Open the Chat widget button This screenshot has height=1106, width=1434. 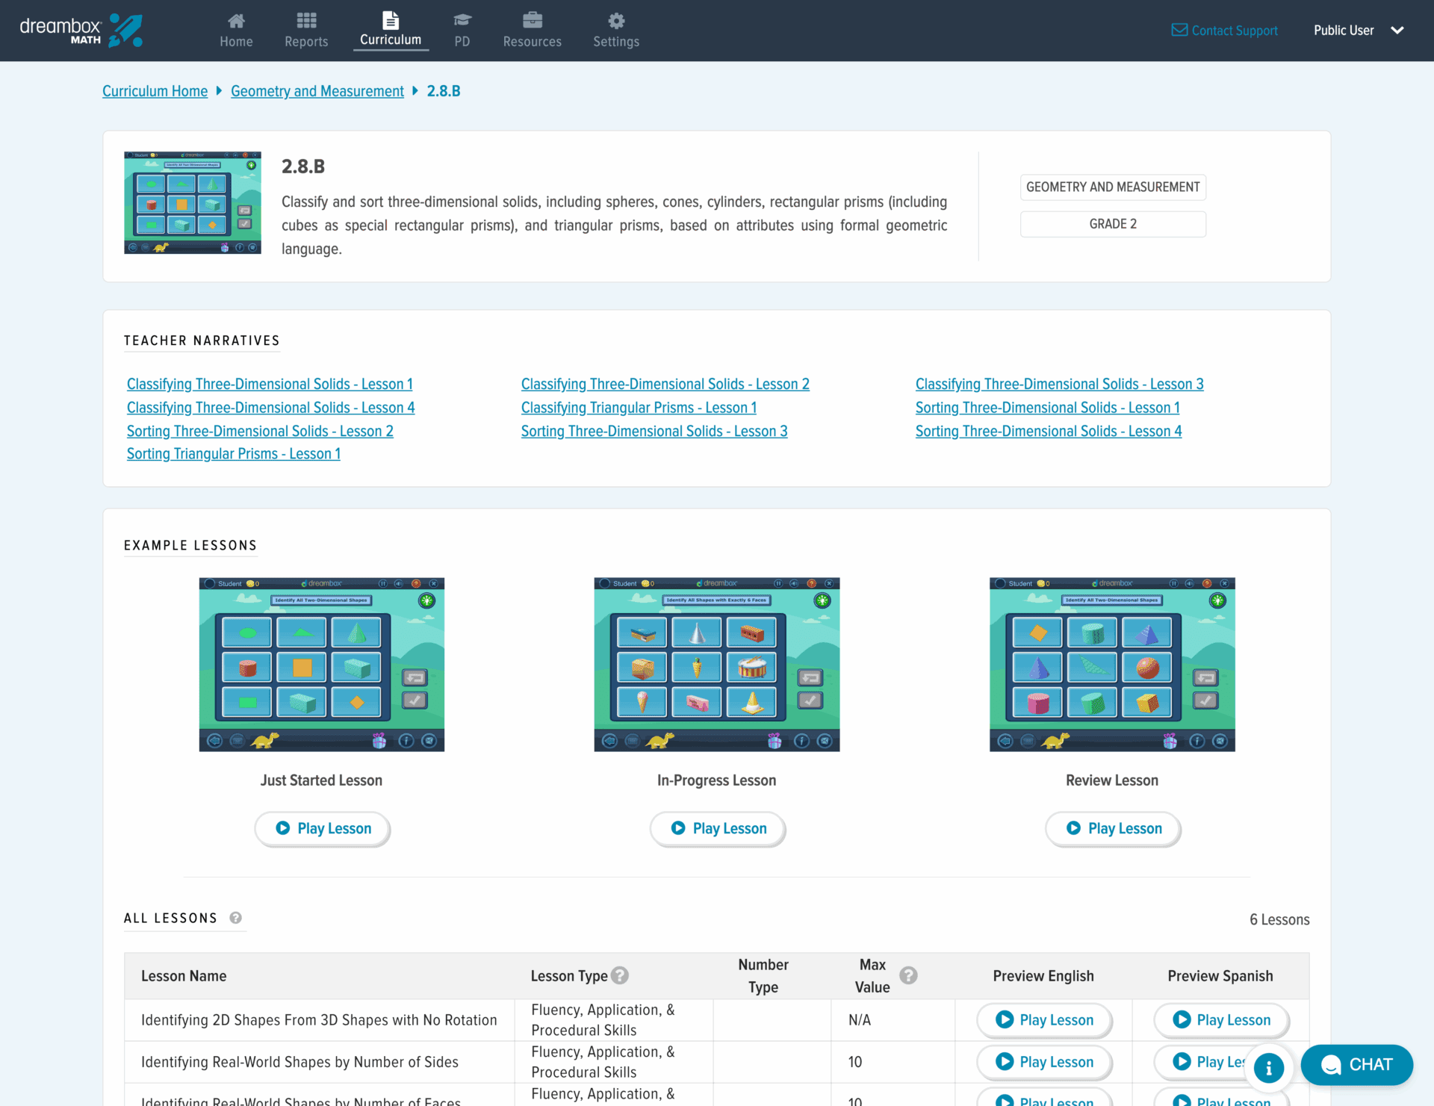1356,1065
